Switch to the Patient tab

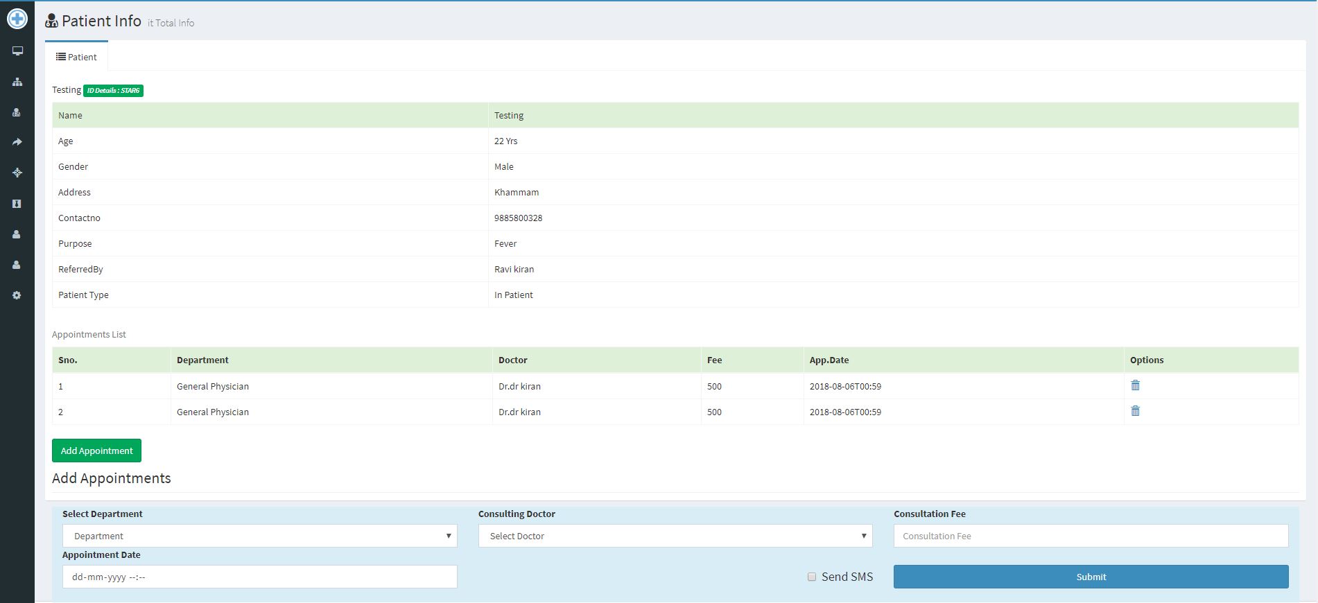tap(76, 57)
